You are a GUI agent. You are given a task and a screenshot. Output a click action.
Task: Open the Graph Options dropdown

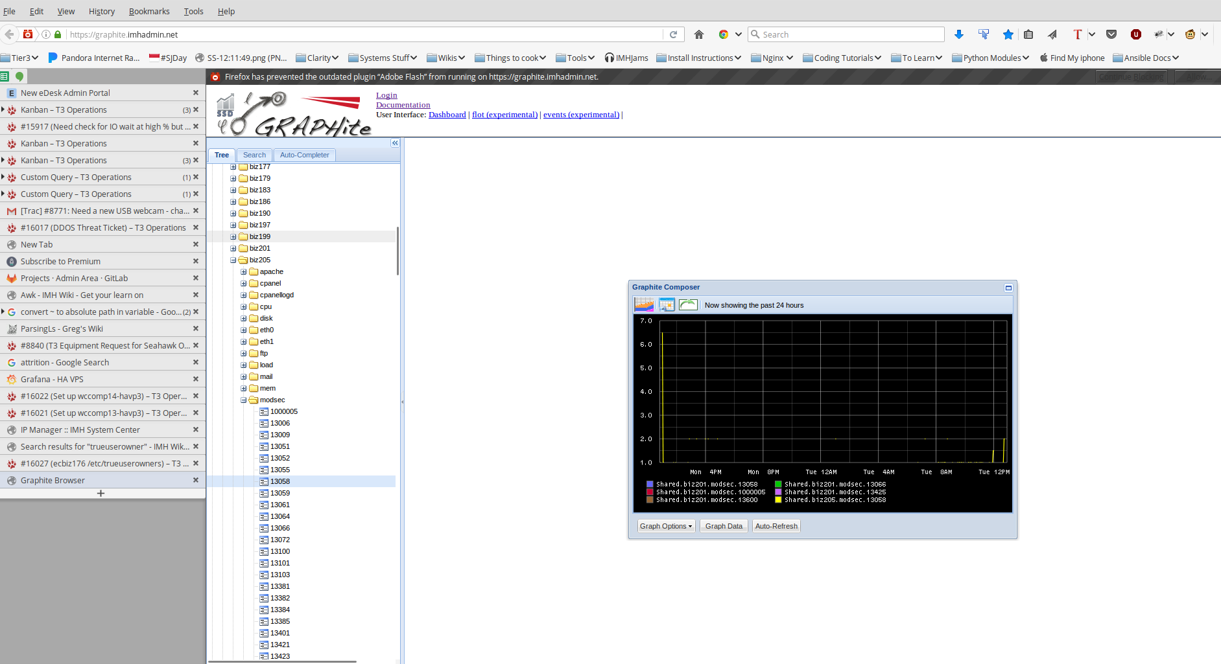(x=666, y=526)
